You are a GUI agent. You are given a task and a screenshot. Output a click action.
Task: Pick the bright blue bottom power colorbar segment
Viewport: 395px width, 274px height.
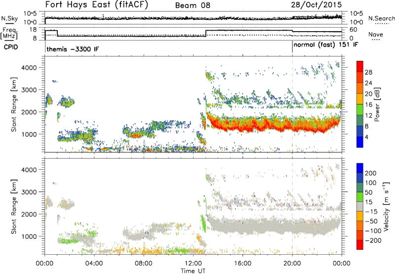point(360,142)
